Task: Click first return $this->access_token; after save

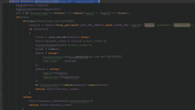Action: click(x=57, y=89)
